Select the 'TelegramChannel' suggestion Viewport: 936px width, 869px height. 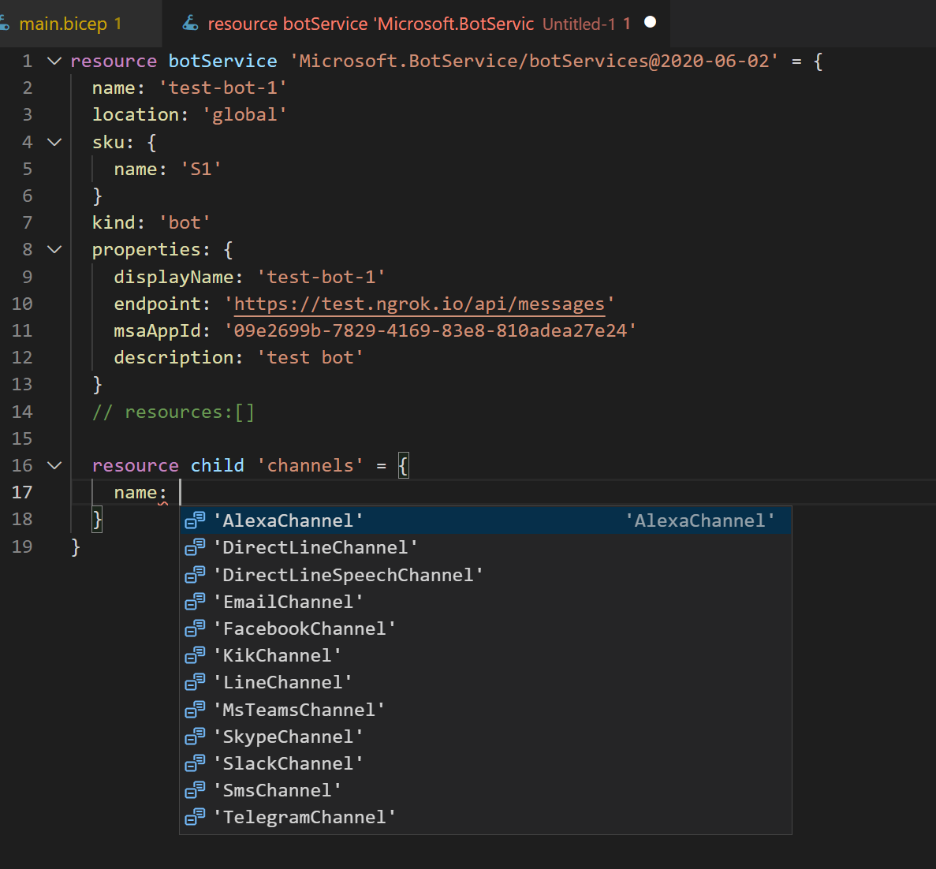[485, 817]
